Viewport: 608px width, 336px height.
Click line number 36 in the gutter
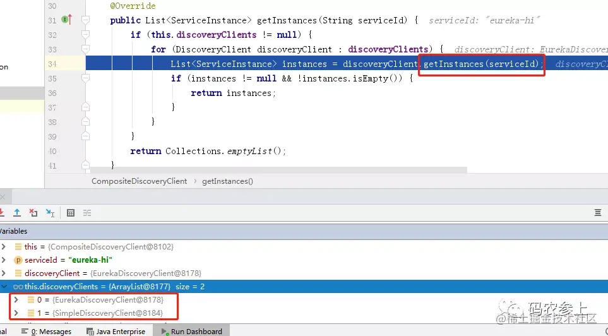pos(52,93)
